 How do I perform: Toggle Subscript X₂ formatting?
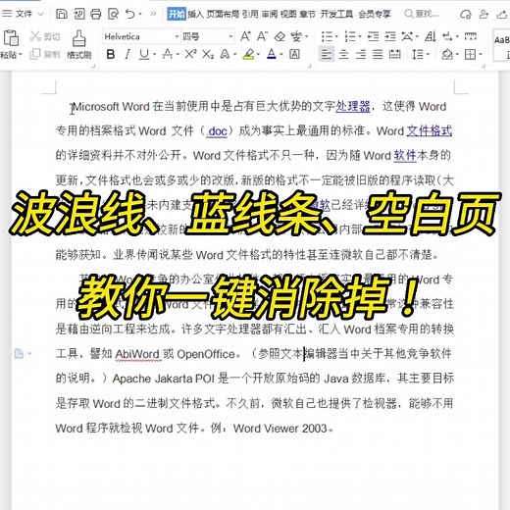click(x=208, y=54)
